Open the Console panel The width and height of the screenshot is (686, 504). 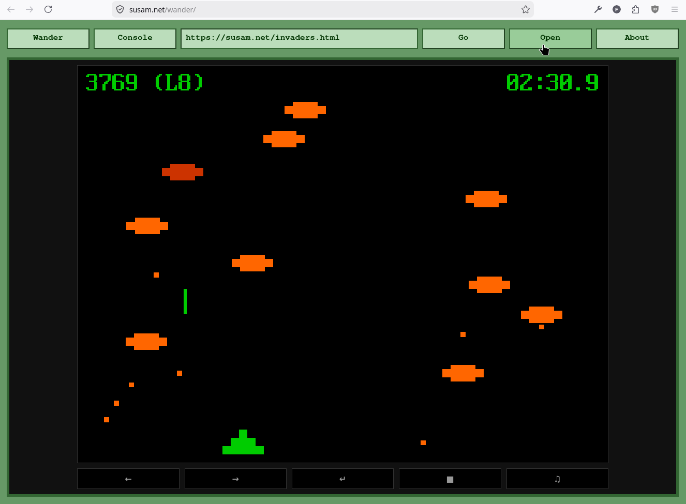[135, 39]
